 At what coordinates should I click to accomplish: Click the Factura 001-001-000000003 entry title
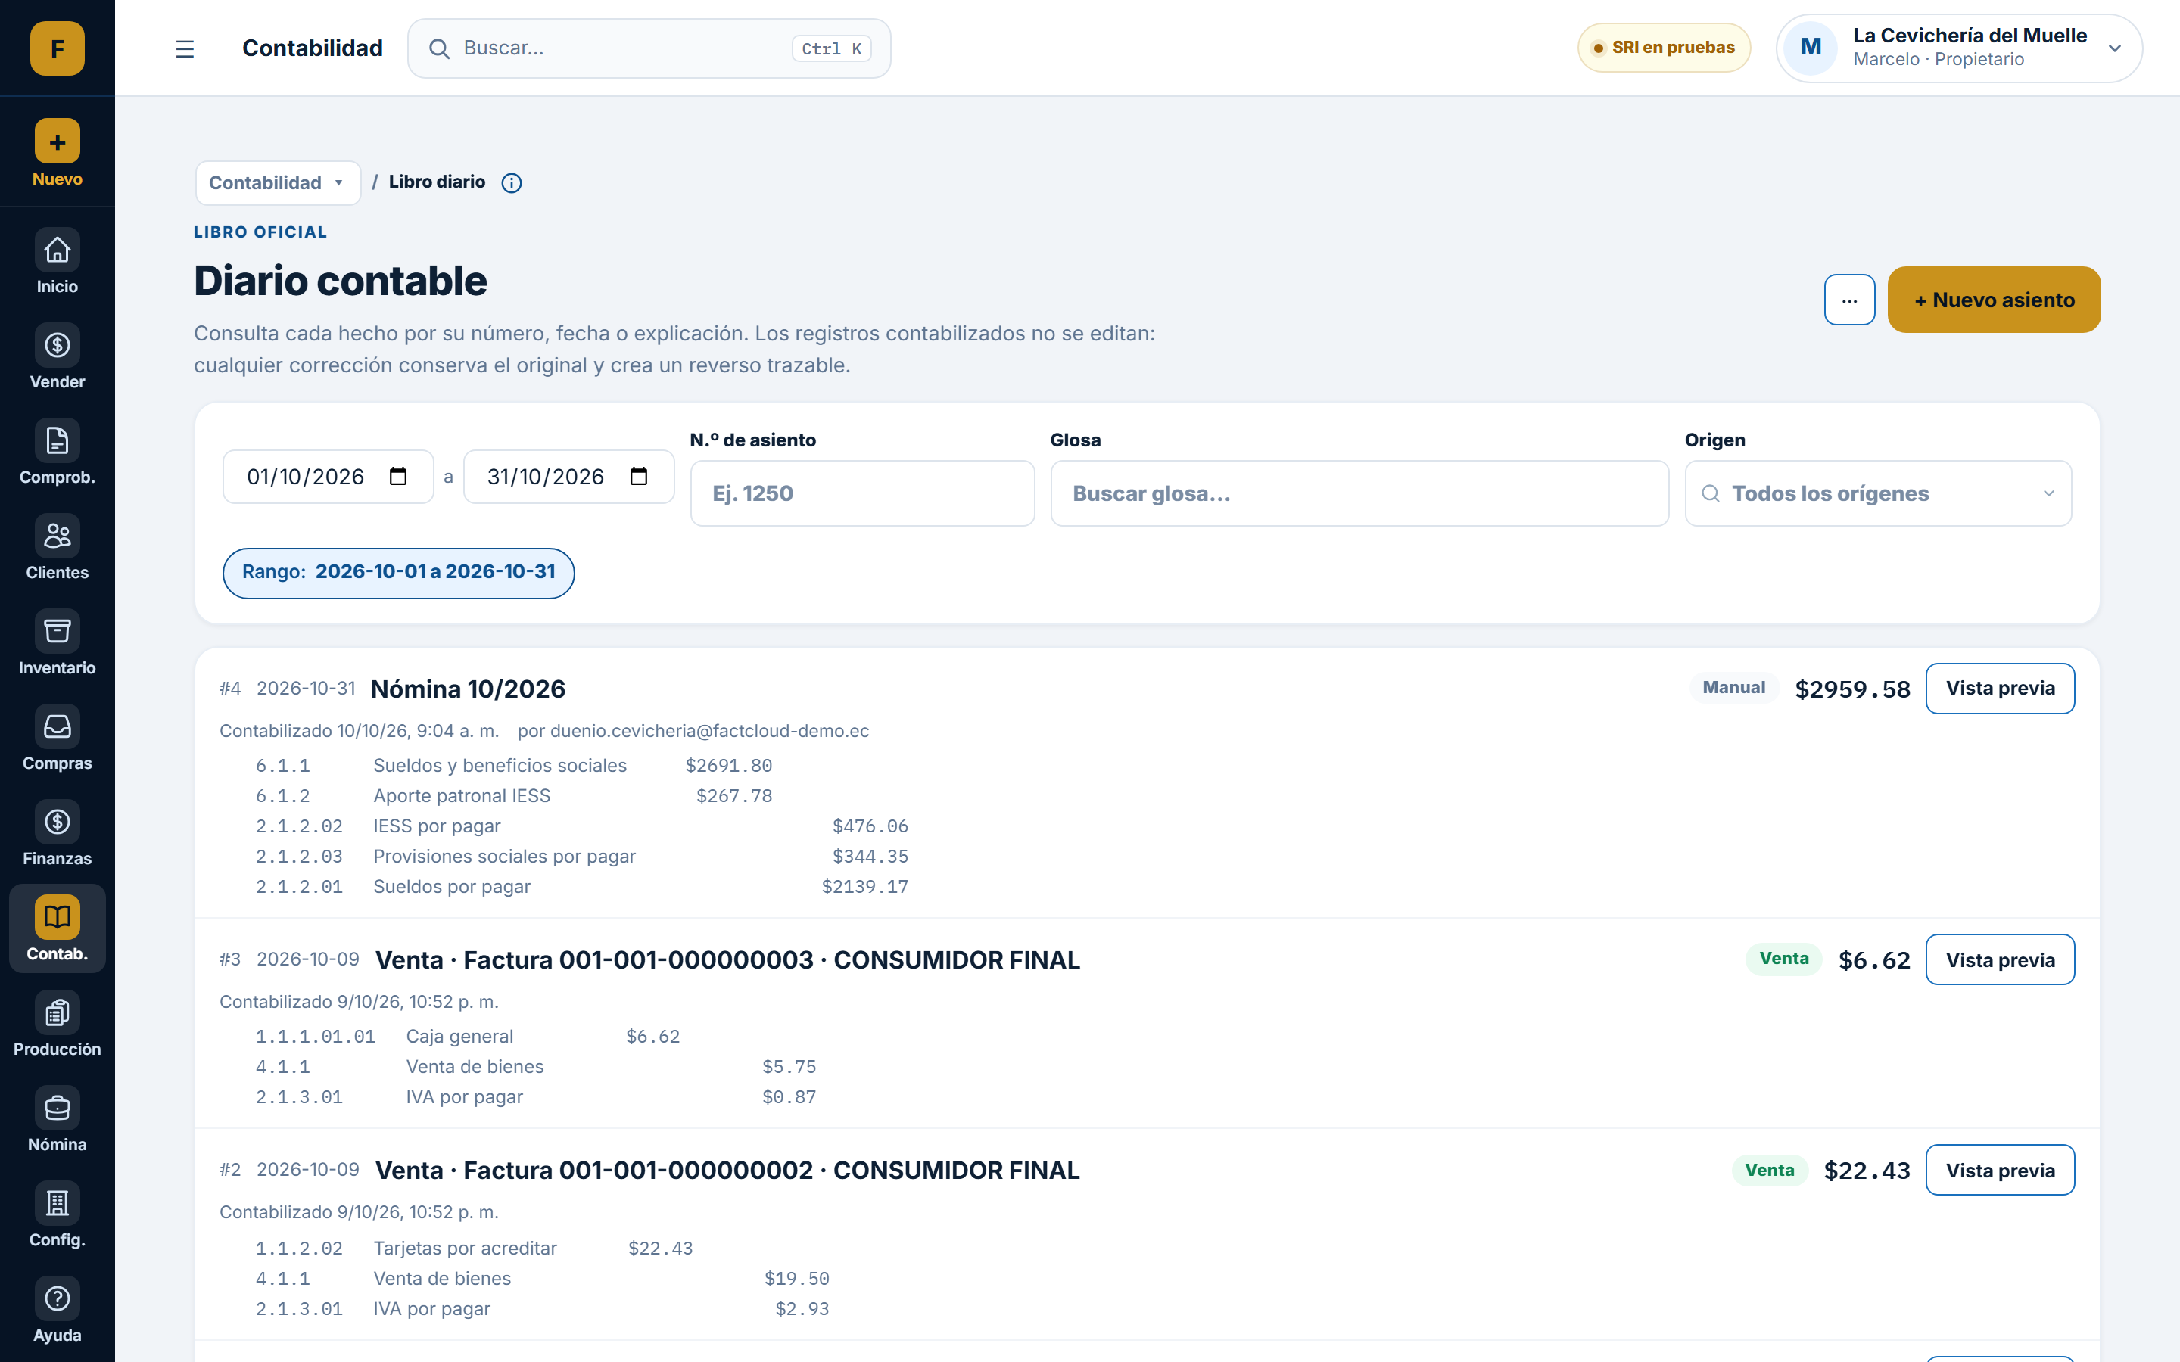tap(727, 960)
